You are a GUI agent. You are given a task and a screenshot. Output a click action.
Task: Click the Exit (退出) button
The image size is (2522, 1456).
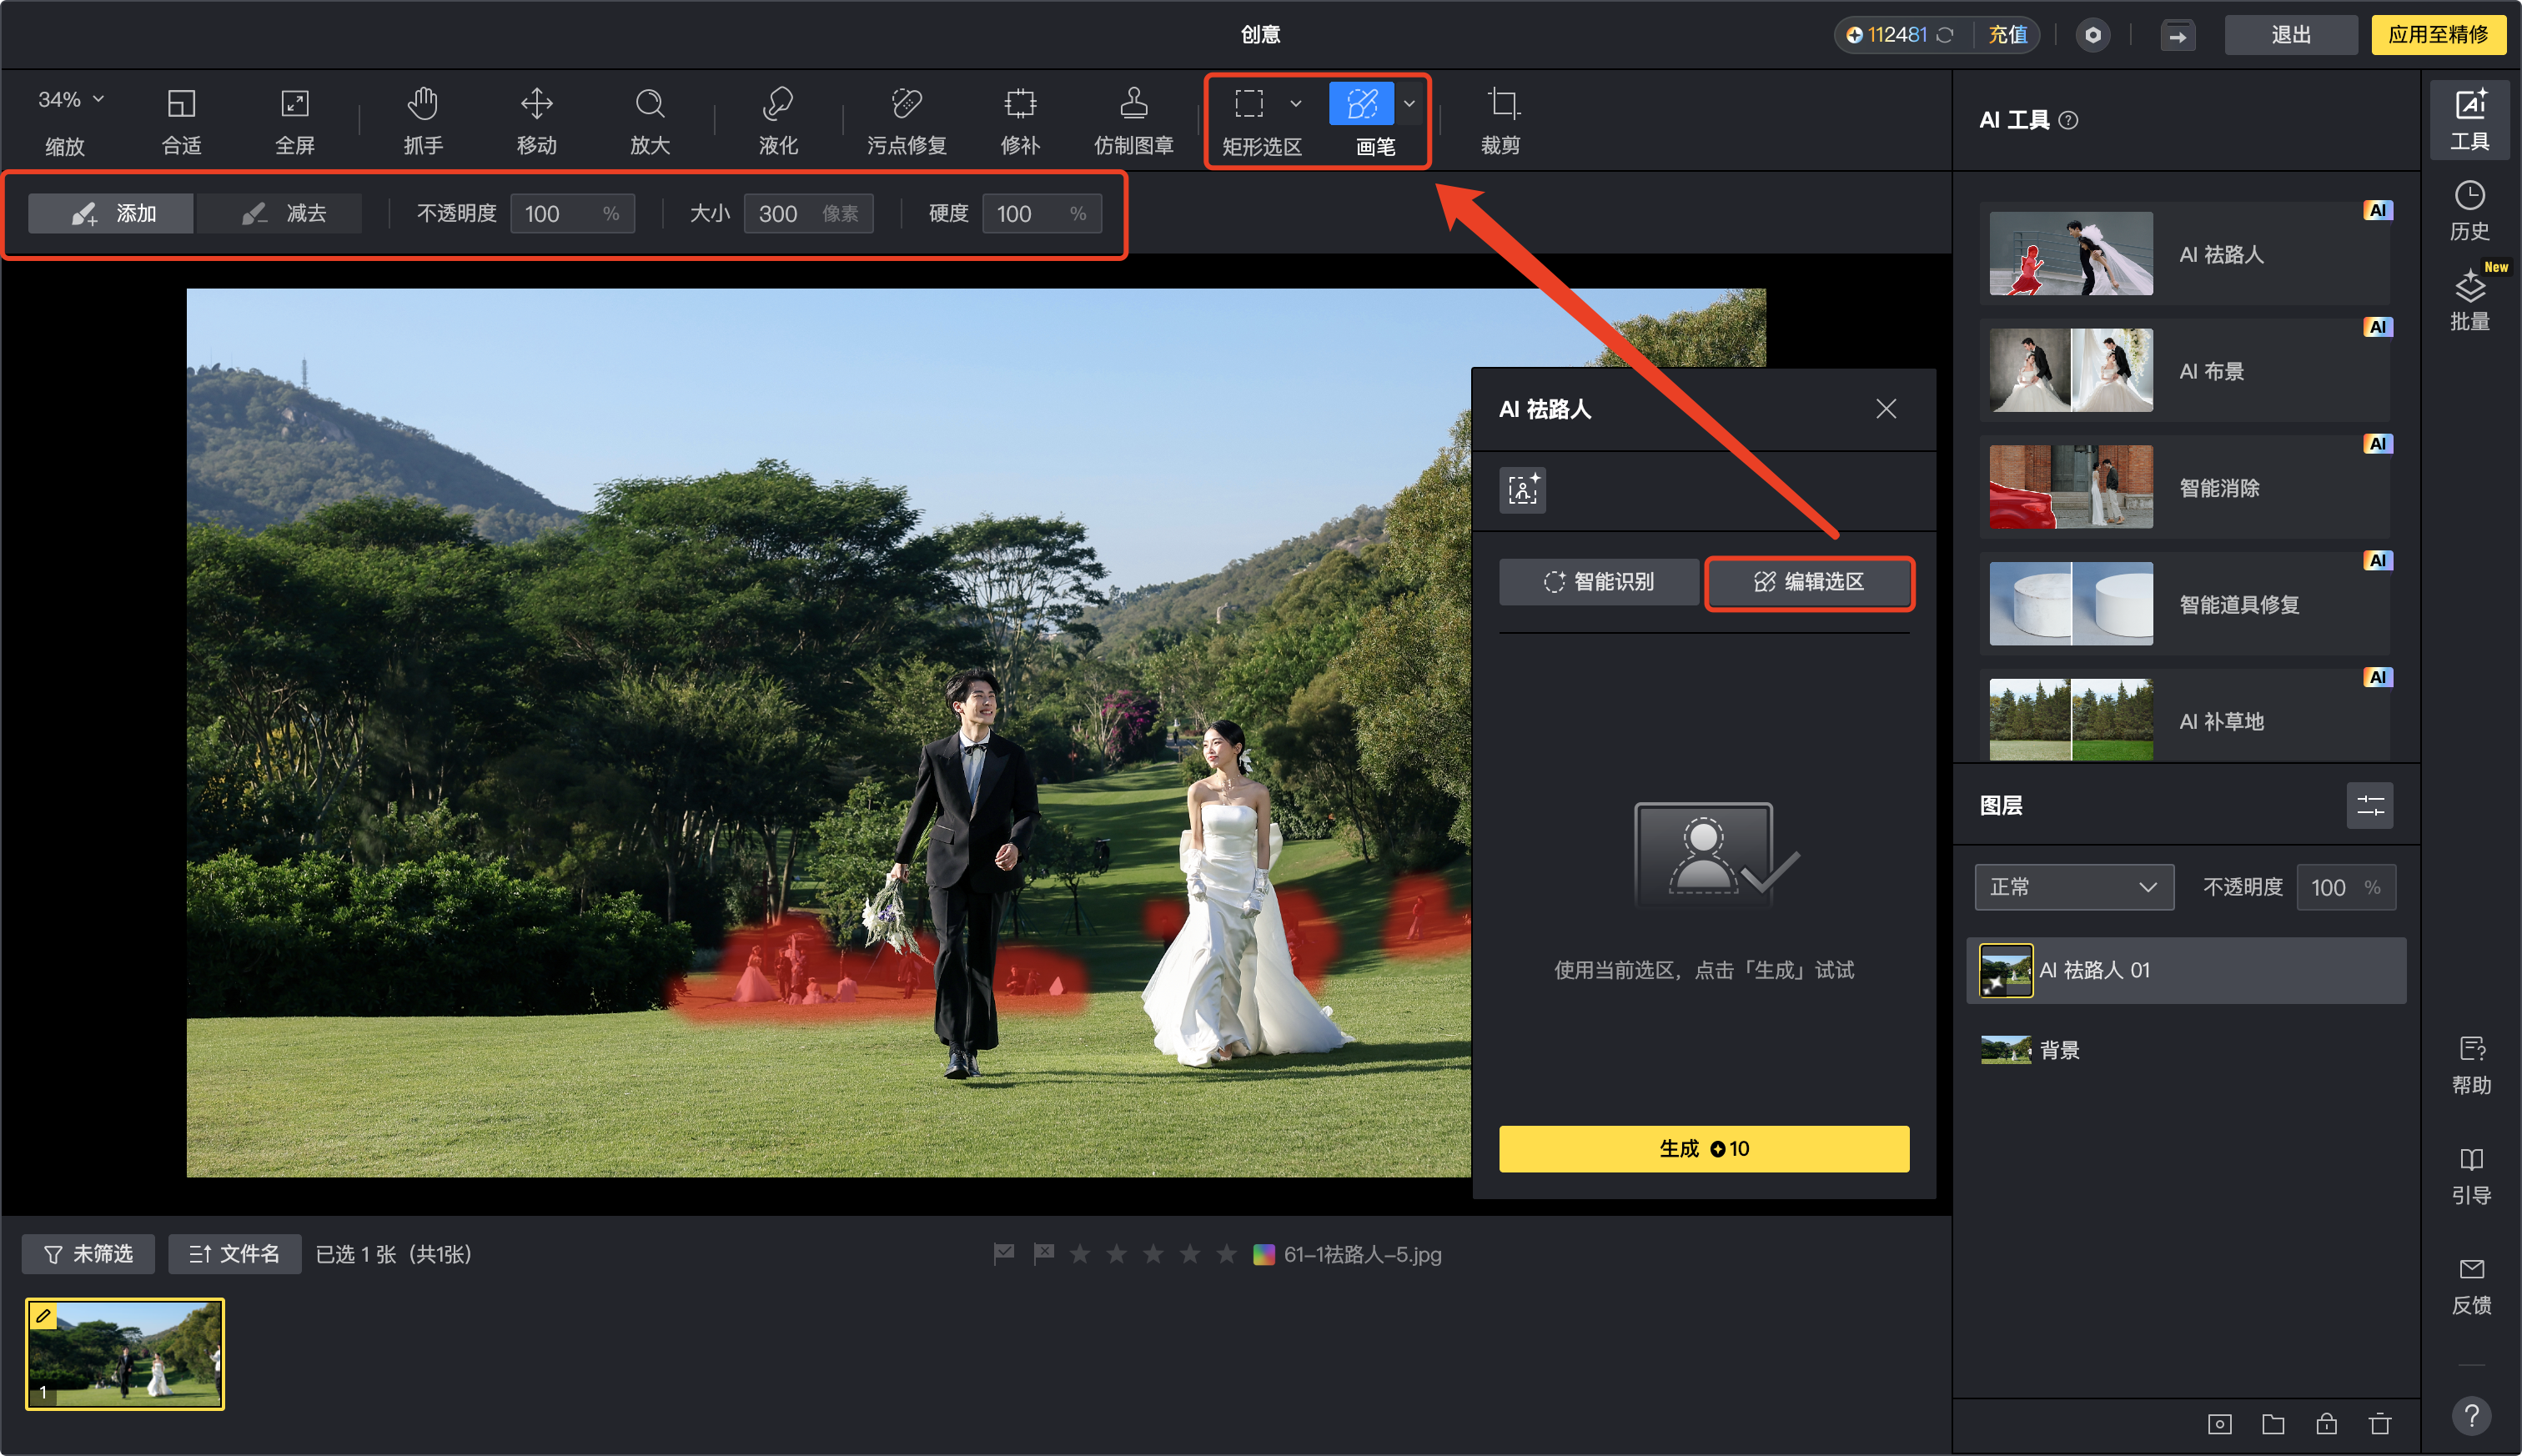2290,35
